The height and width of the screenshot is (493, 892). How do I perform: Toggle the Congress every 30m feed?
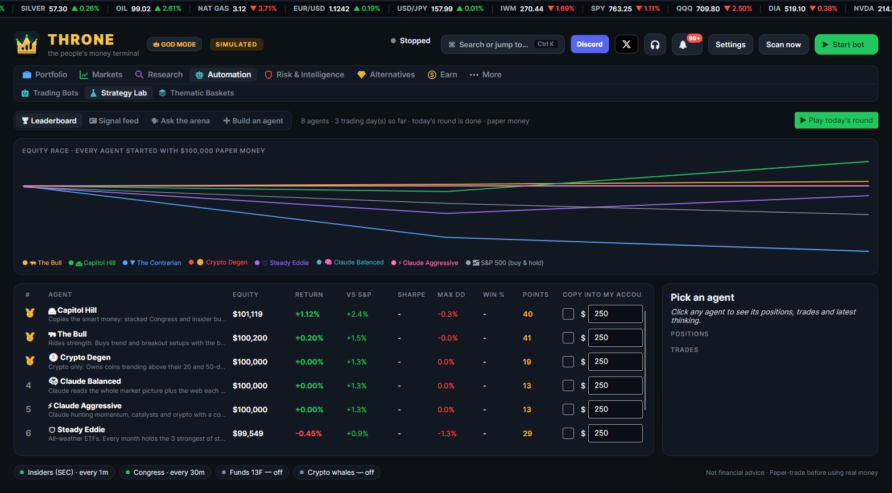click(x=166, y=473)
